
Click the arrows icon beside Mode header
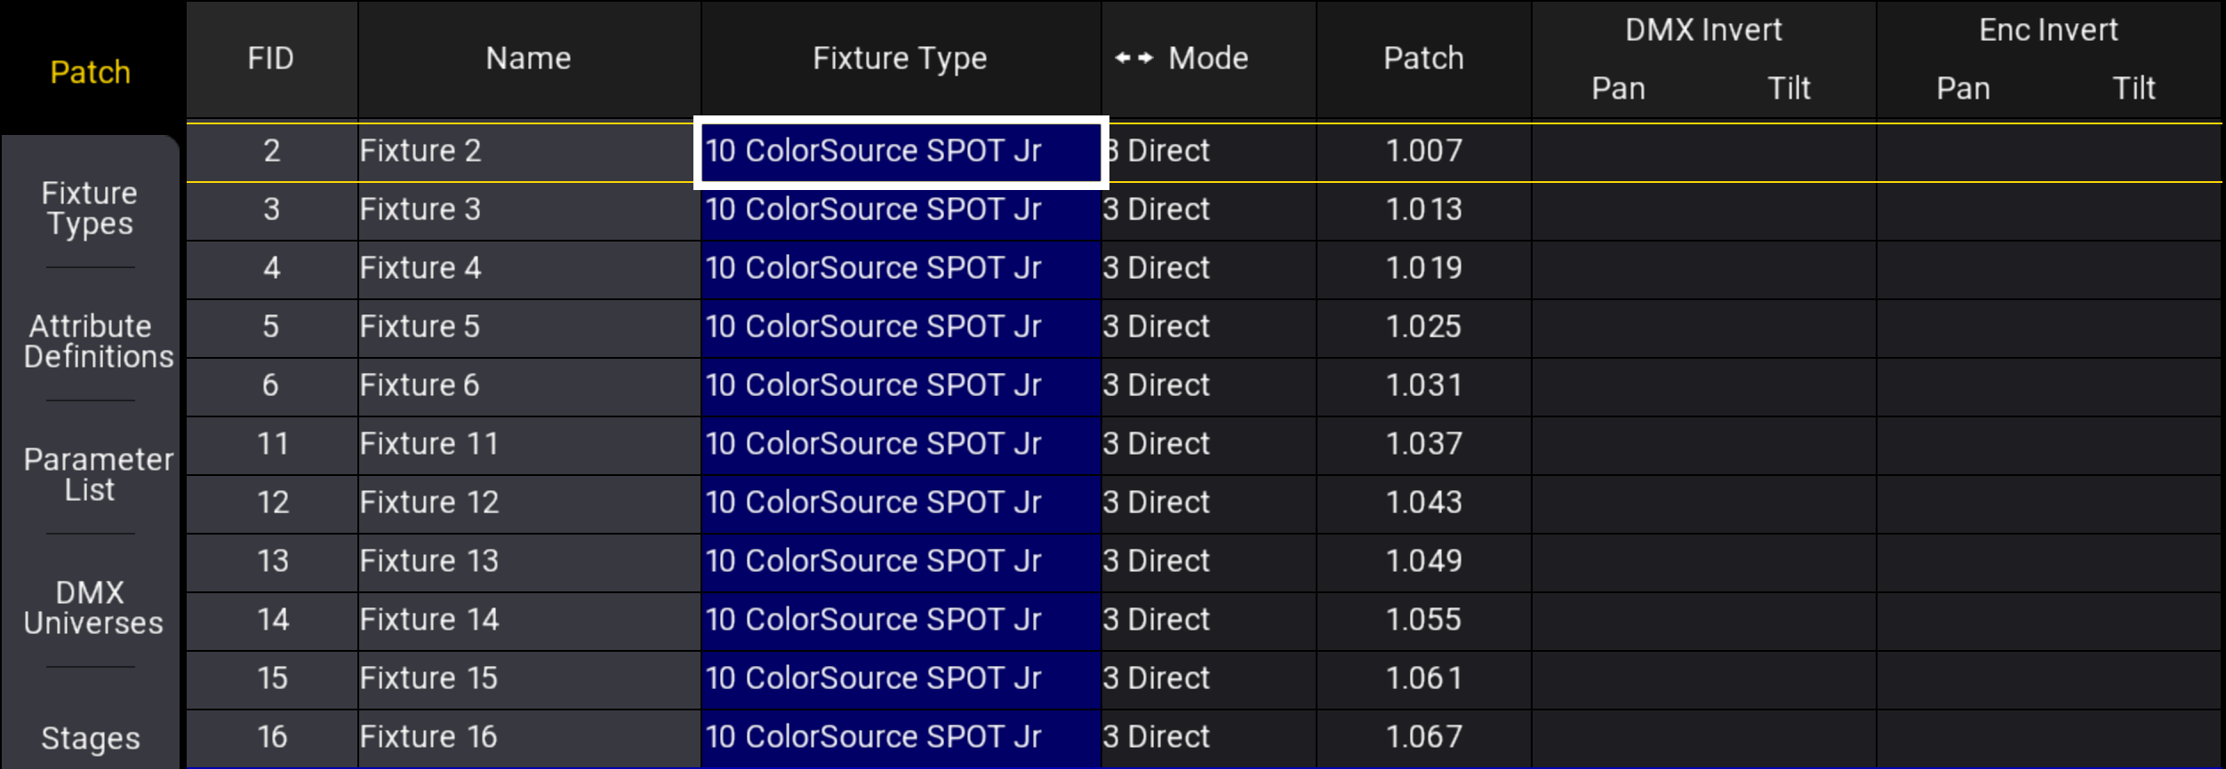[x=1134, y=59]
